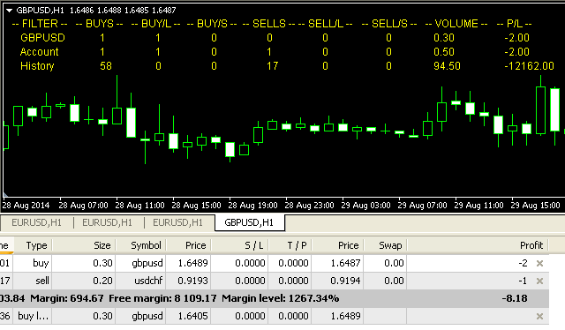Click the -- VOLUME -- header label
565x330 pixels.
coord(456,24)
